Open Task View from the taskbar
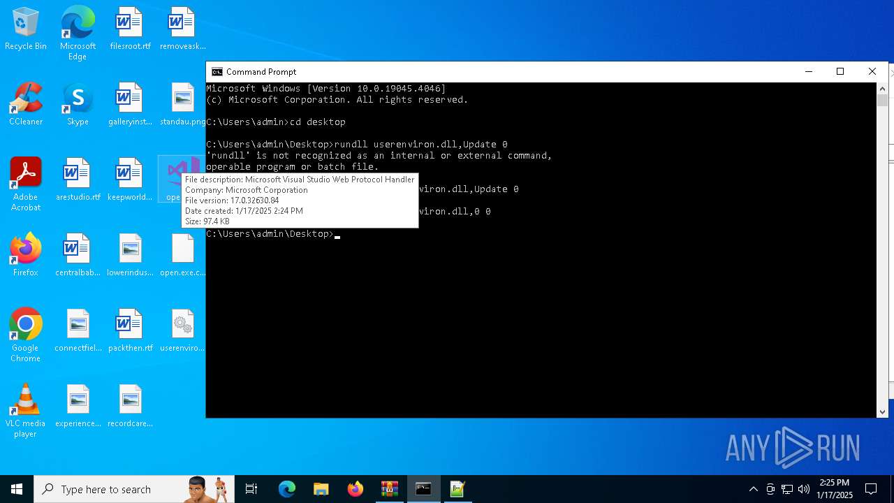Viewport: 894px width, 503px height. (x=251, y=489)
